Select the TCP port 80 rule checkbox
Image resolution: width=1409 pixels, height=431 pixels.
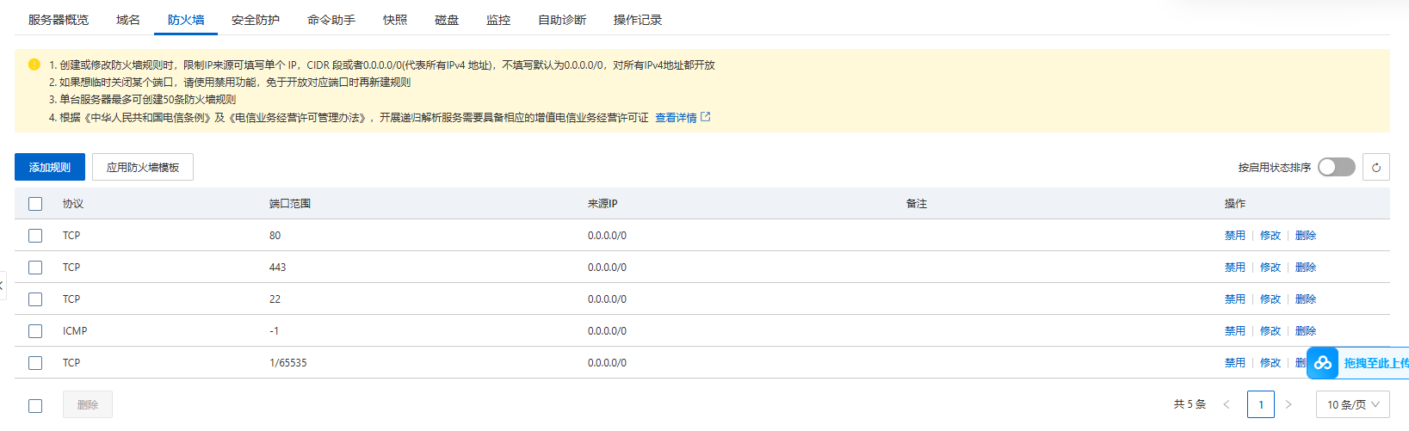coord(35,236)
